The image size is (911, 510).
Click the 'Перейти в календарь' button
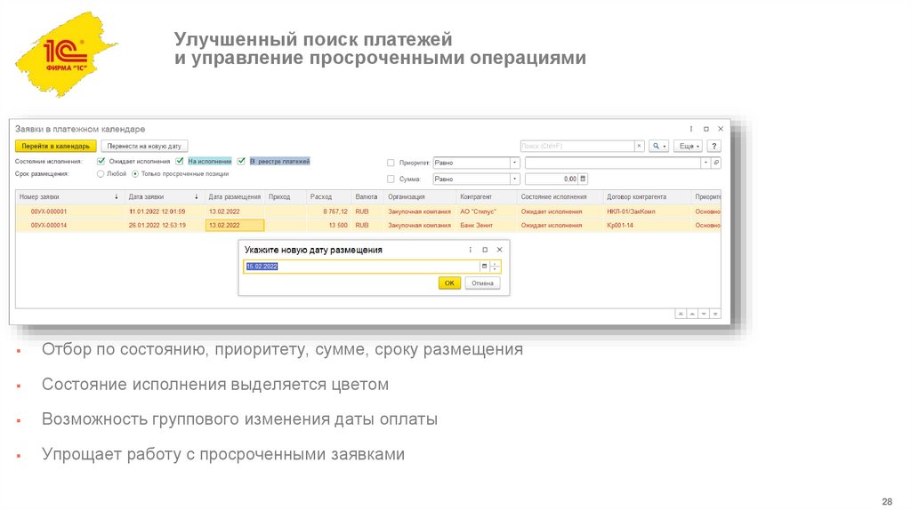point(56,147)
